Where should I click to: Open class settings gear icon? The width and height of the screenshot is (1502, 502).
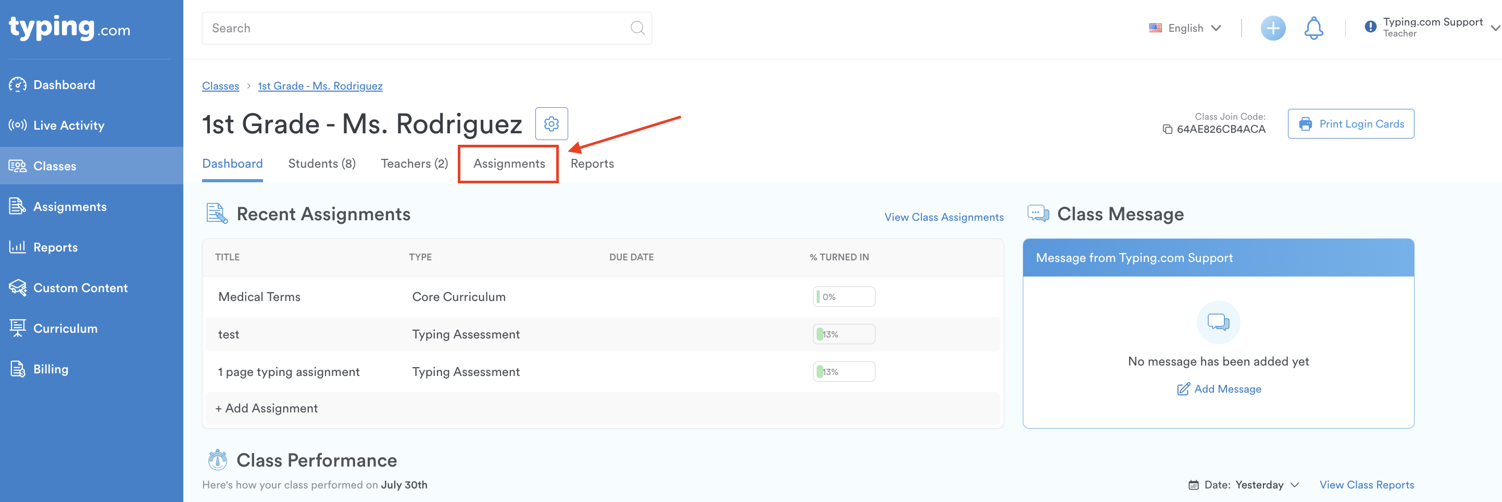pyautogui.click(x=551, y=123)
